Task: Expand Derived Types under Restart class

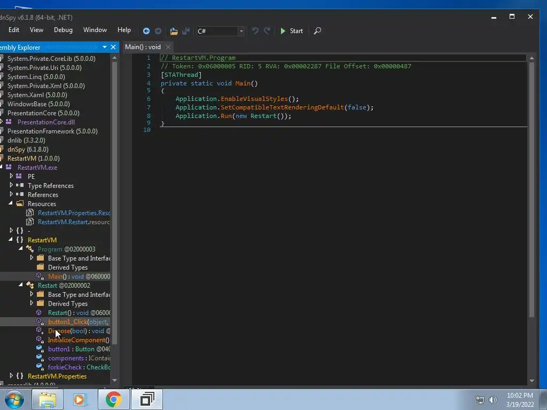Action: click(32, 303)
